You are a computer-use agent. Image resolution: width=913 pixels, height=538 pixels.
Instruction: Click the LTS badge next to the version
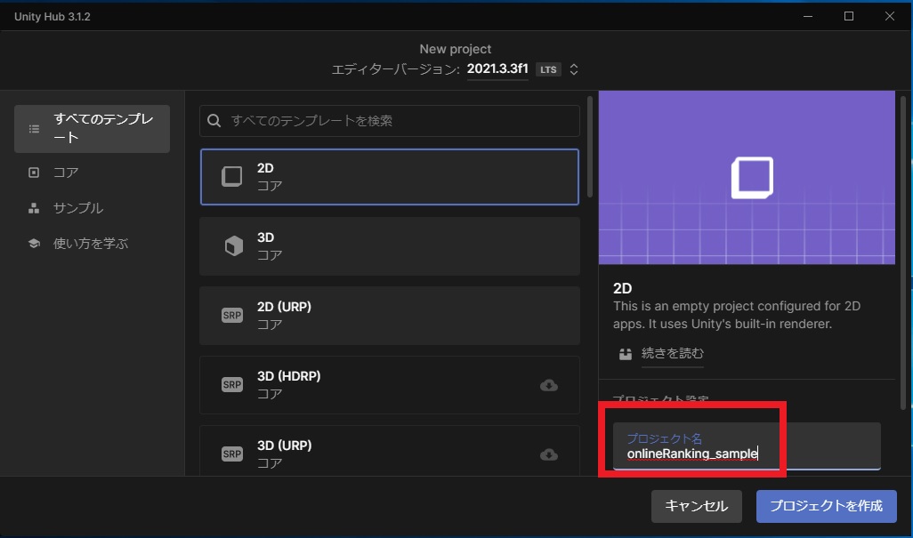coord(547,68)
